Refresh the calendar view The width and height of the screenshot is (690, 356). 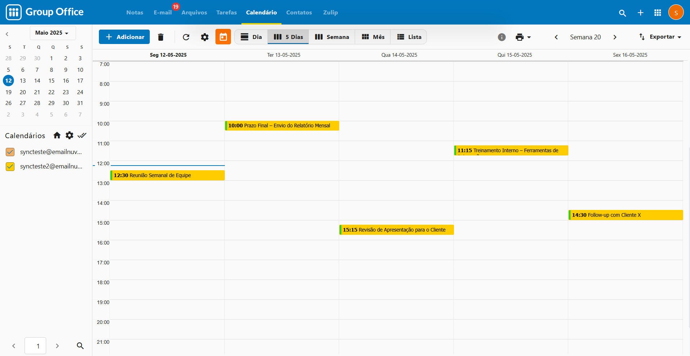pyautogui.click(x=186, y=37)
